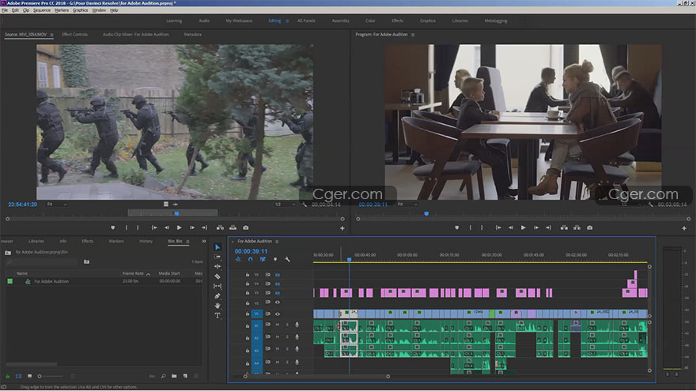The height and width of the screenshot is (391, 696).
Task: Mute audio track A1
Action: pyautogui.click(x=278, y=325)
